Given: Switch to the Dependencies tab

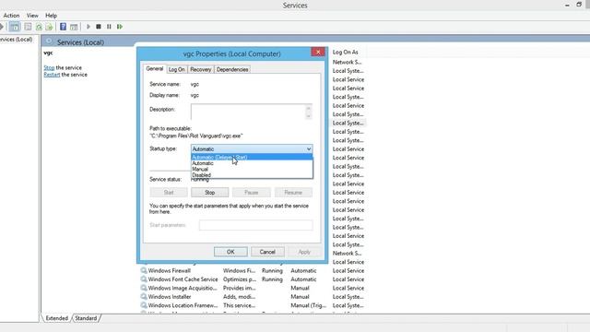Looking at the screenshot, I should 232,69.
